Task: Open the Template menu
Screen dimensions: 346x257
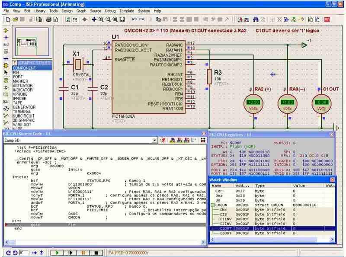Action: pyautogui.click(x=127, y=11)
